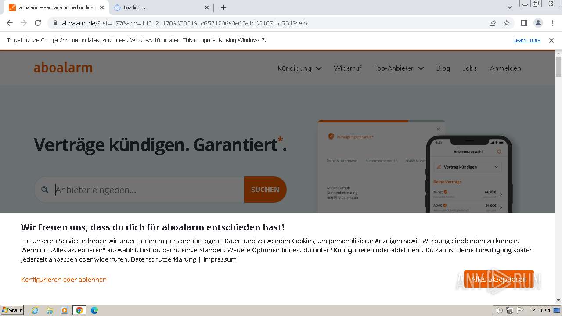The width and height of the screenshot is (562, 316).
Task: Open the Widerruf page
Action: coord(348,68)
